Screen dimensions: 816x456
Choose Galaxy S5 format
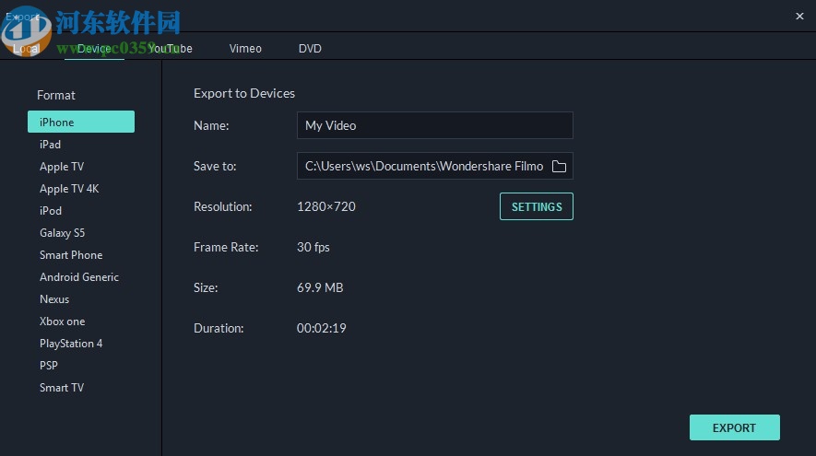(x=62, y=233)
